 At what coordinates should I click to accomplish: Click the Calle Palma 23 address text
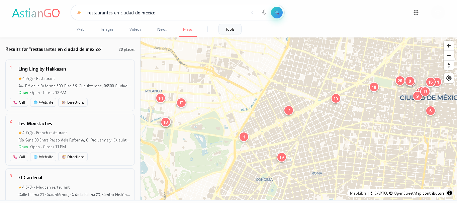74,194
